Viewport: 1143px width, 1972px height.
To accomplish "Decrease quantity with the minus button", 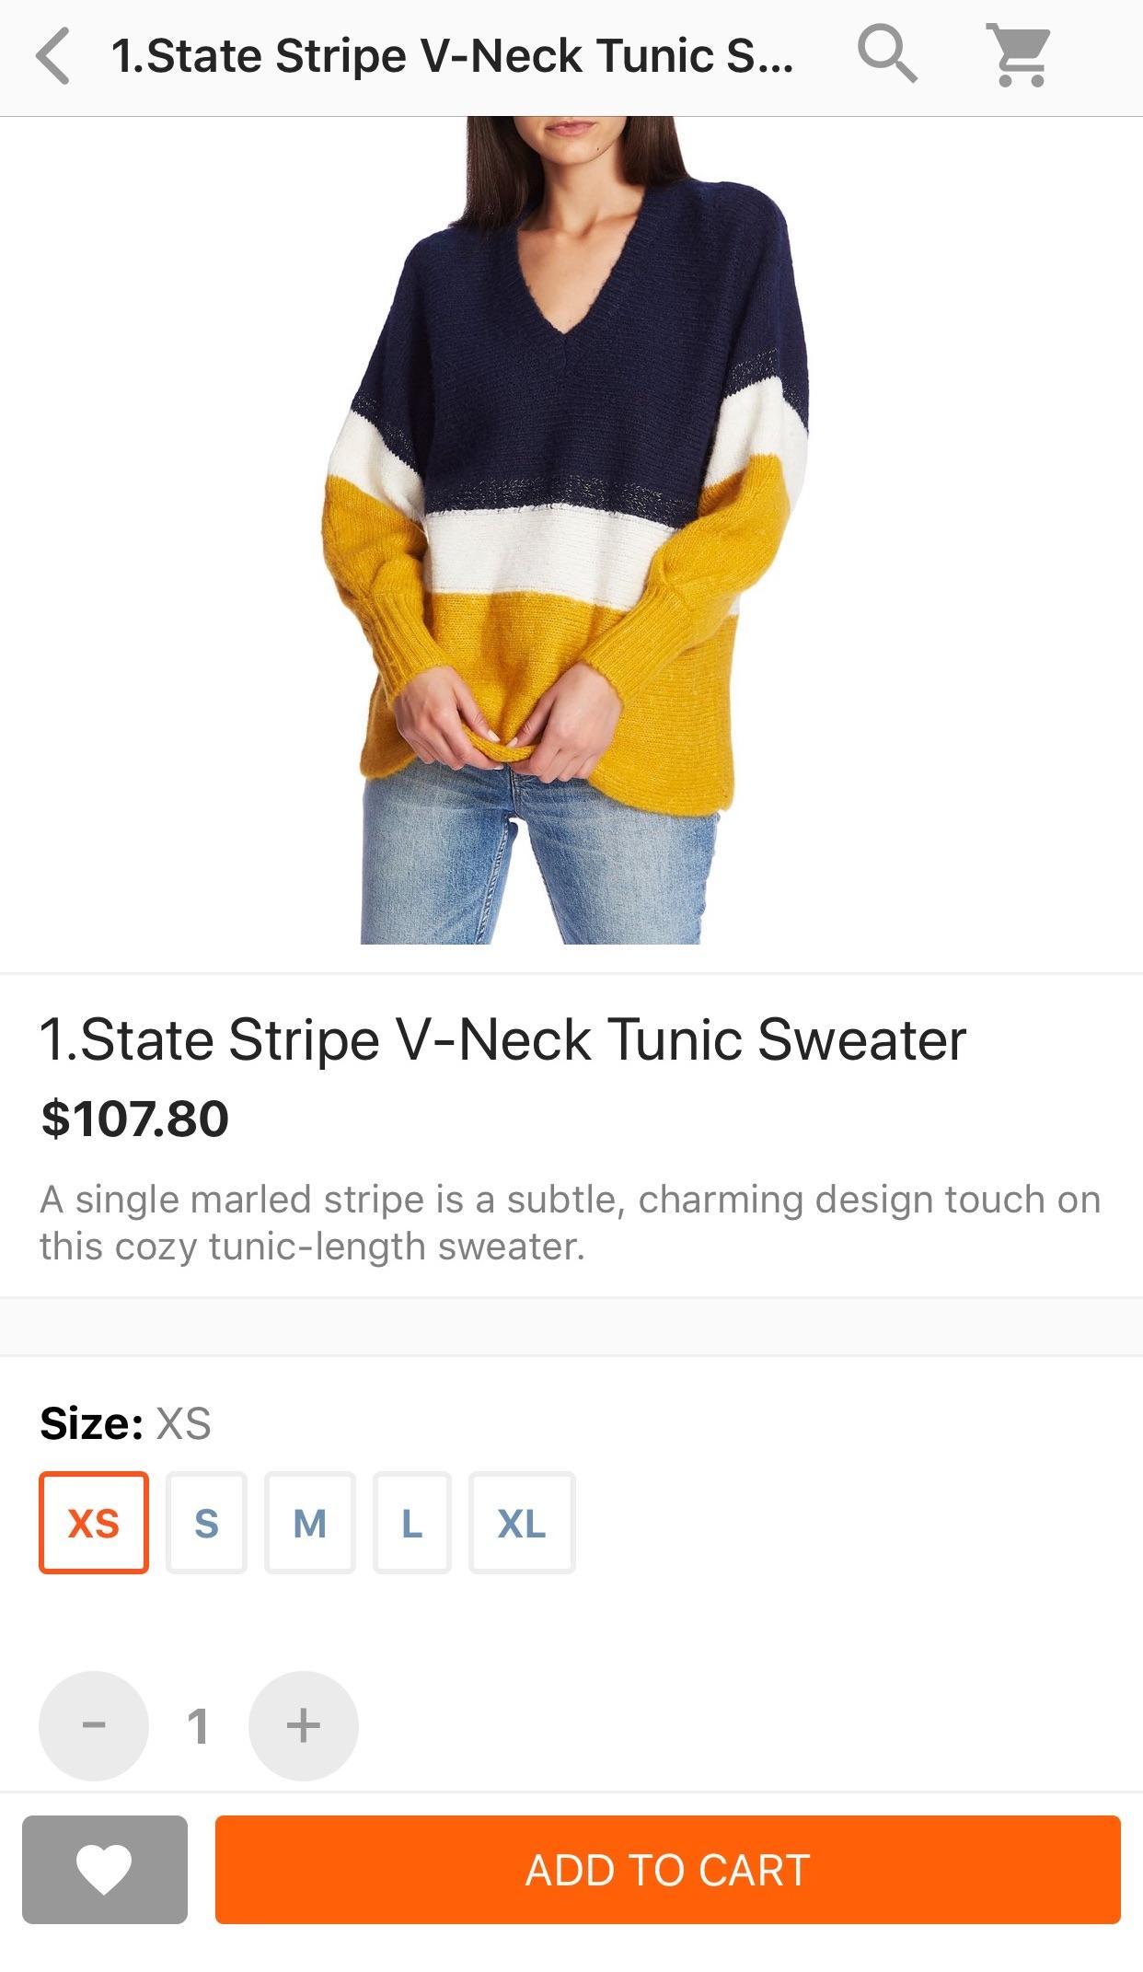I will click(x=94, y=1725).
